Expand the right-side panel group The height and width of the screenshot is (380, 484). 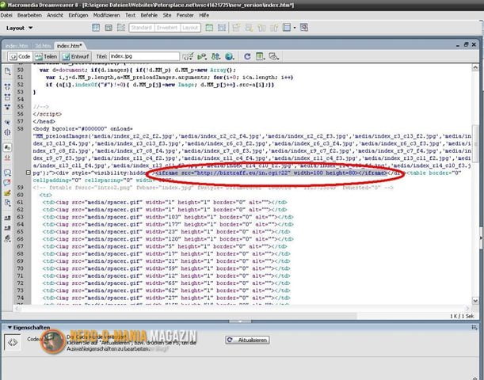point(481,237)
